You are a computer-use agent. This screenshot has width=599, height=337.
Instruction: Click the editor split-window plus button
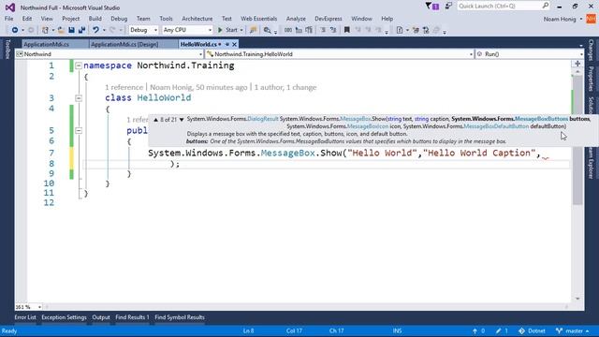577,64
